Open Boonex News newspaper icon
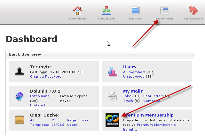This screenshot has height=136, width=205. click(164, 11)
